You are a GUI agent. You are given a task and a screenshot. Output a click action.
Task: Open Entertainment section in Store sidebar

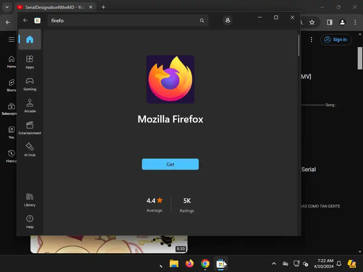30,128
